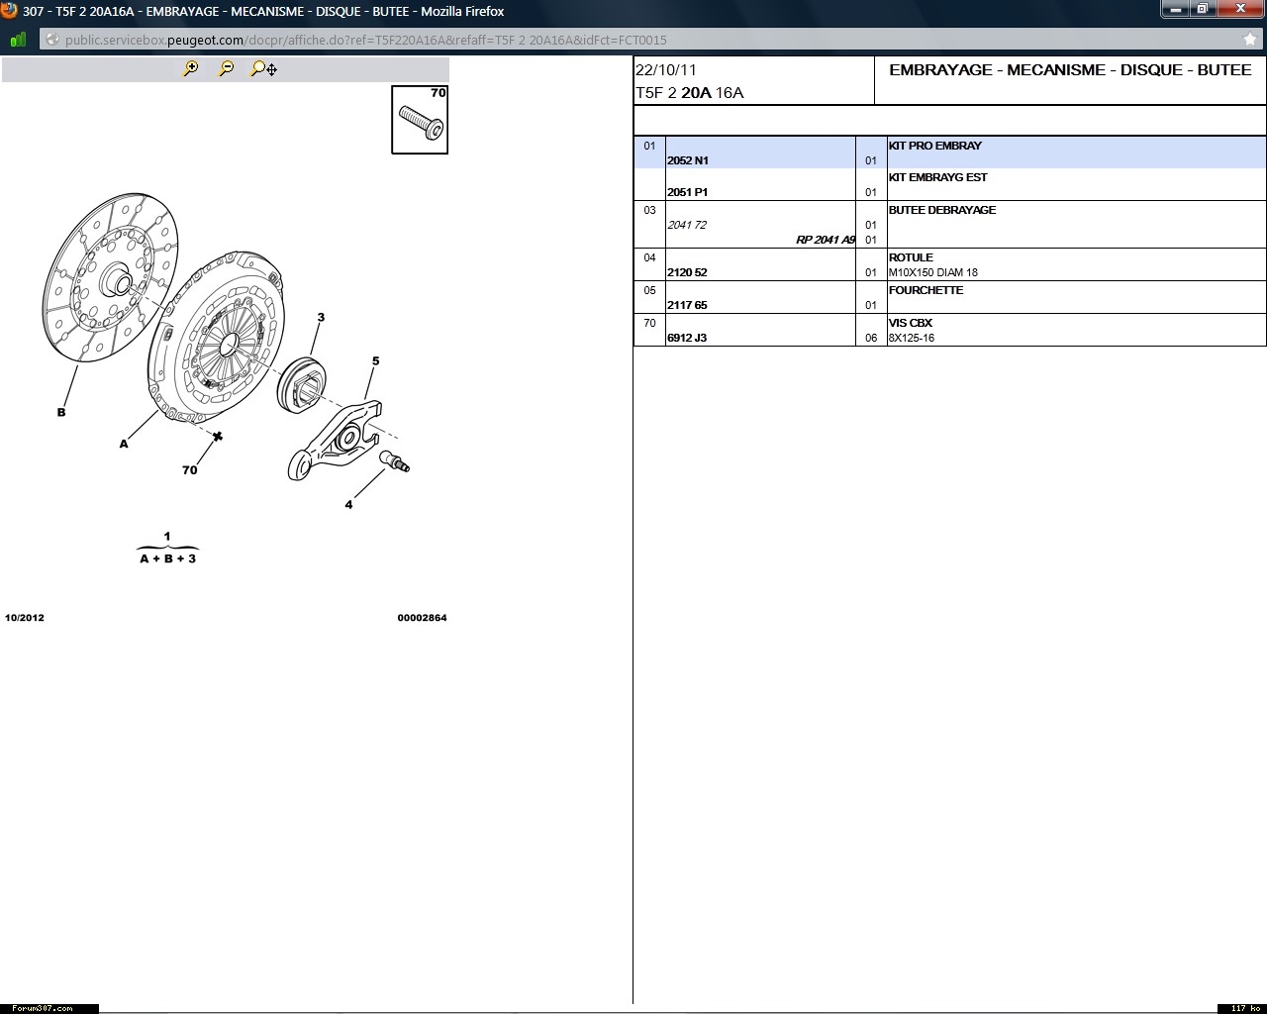Select part number 2052 N1
Screen dimensions: 1267x1014
coord(688,160)
